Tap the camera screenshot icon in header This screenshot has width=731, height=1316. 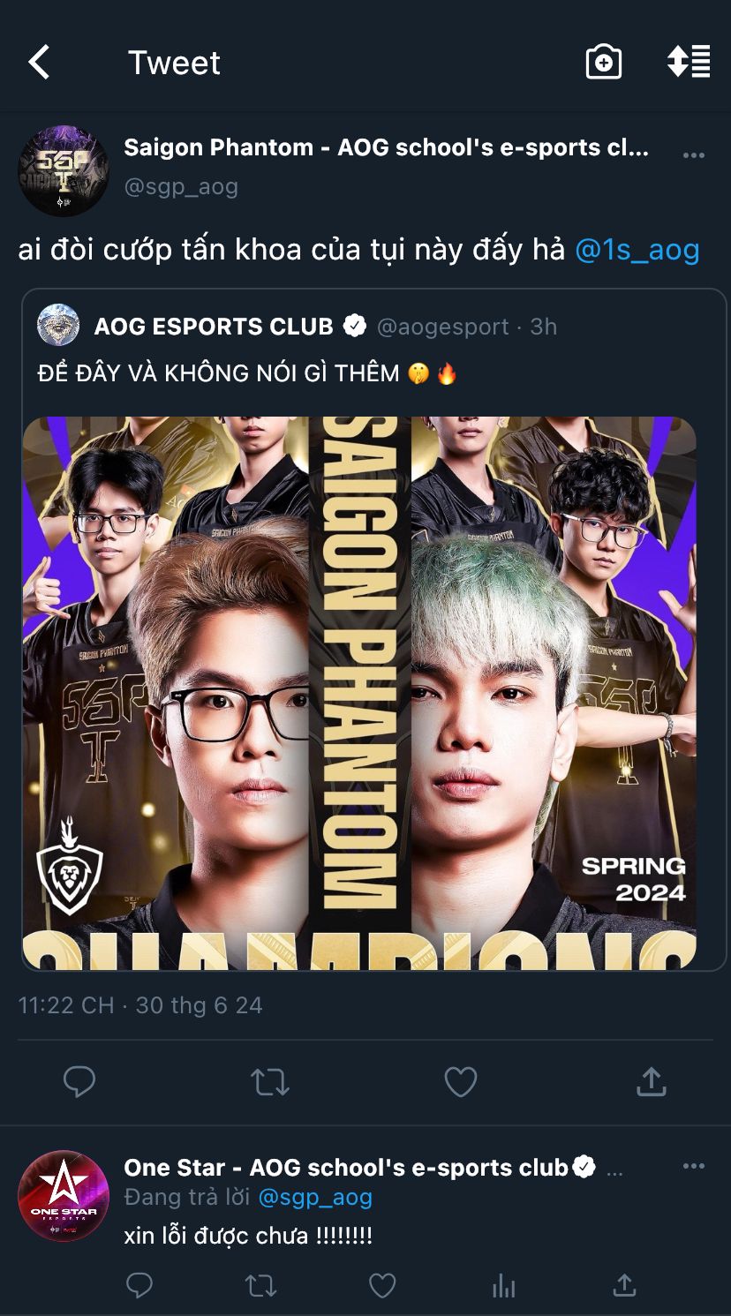click(x=604, y=63)
